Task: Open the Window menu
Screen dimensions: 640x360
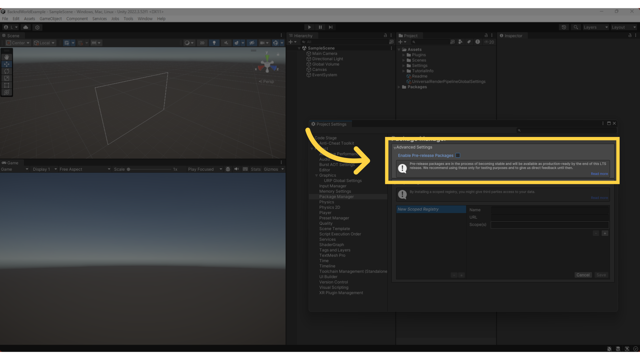Action: [x=145, y=19]
